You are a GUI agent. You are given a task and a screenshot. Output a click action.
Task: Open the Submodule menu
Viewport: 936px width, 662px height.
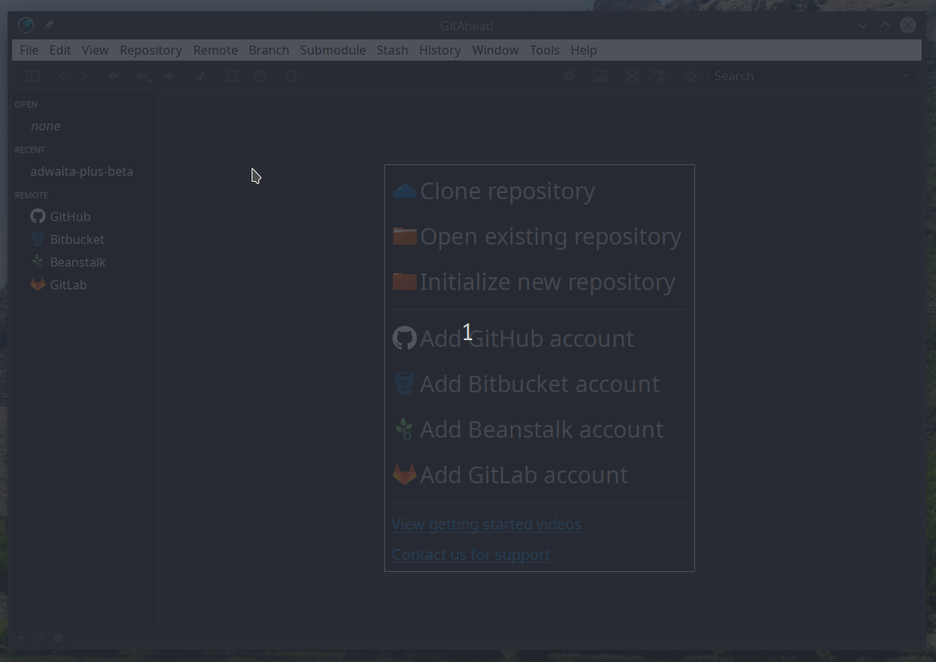[333, 50]
